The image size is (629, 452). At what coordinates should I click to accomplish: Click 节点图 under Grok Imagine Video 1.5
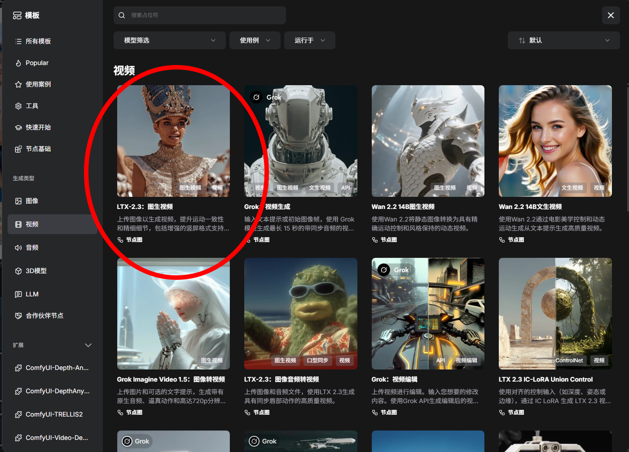tap(130, 413)
